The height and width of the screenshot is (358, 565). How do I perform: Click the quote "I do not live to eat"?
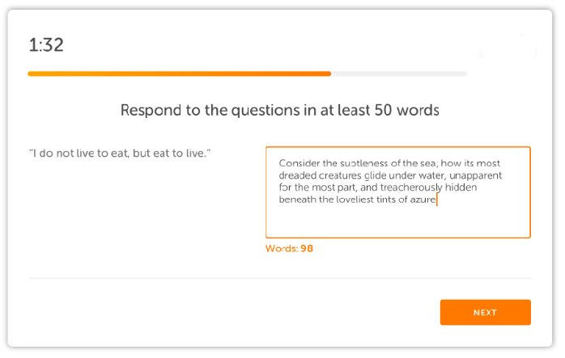tap(79, 154)
